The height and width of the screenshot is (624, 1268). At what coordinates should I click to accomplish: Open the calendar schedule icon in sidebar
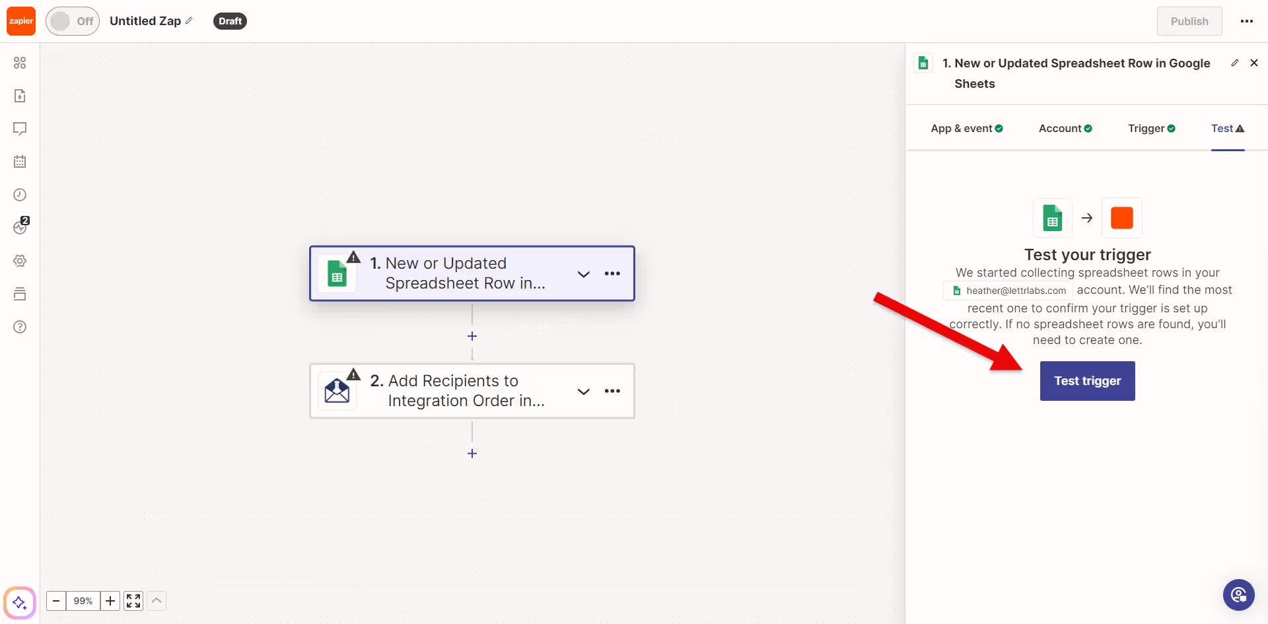pyautogui.click(x=20, y=162)
